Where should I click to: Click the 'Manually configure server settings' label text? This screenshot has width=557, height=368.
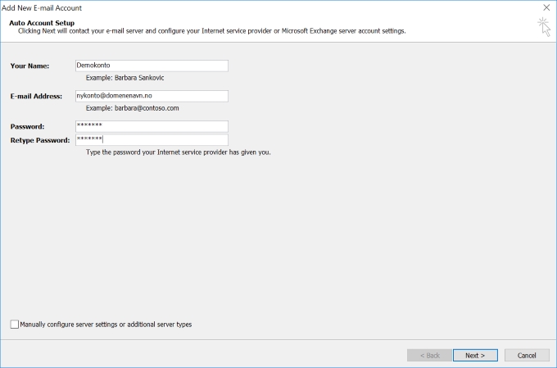(x=106, y=325)
